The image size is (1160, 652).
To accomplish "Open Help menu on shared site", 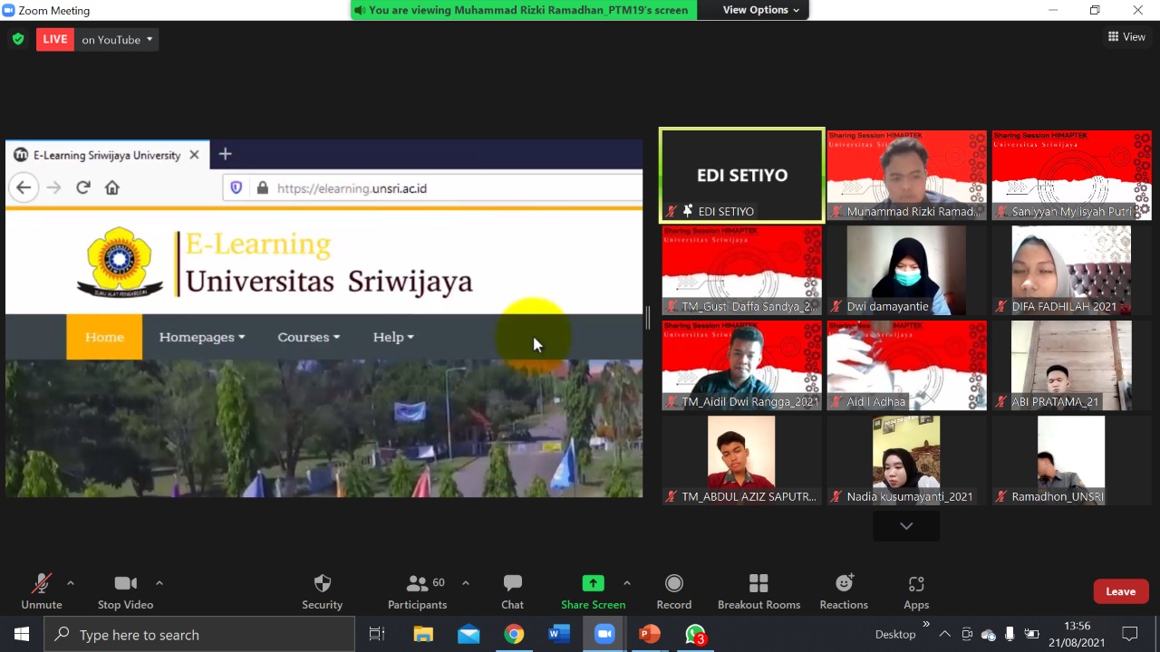I will 393,337.
